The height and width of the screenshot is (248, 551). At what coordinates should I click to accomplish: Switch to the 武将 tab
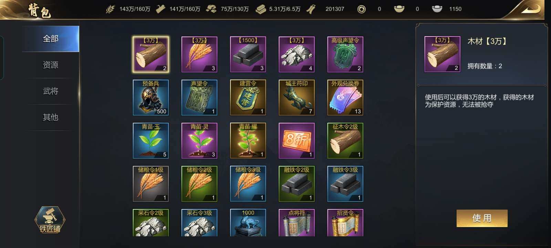tap(50, 91)
